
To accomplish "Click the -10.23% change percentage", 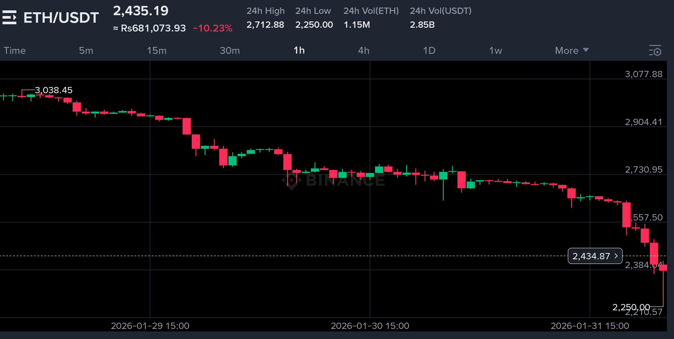I will pyautogui.click(x=213, y=28).
